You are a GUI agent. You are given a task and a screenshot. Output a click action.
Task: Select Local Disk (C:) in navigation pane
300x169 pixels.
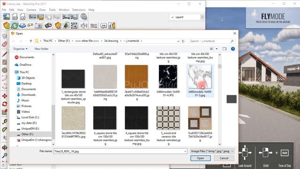click(30, 117)
